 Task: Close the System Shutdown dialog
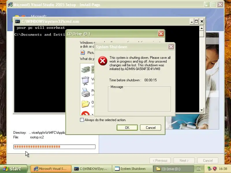click(x=171, y=47)
